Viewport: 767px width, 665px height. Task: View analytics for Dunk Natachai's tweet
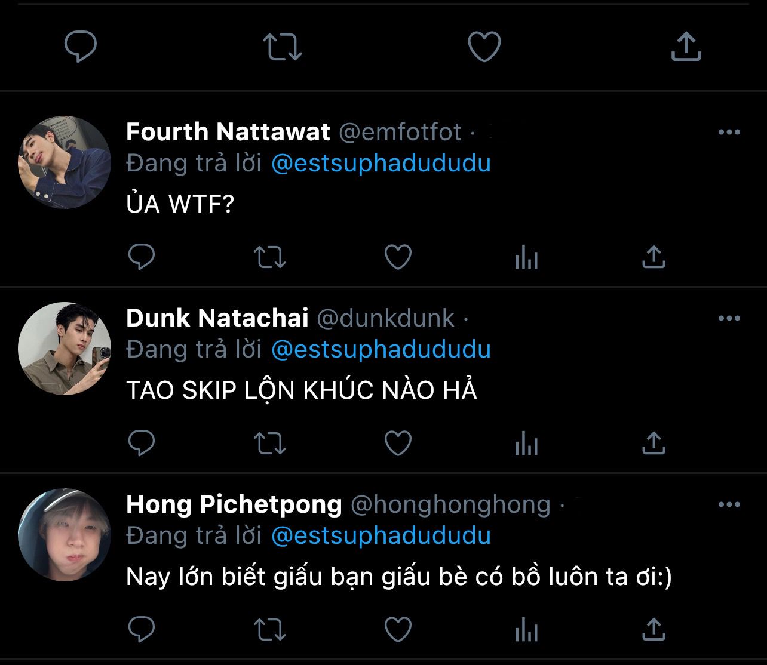point(526,444)
